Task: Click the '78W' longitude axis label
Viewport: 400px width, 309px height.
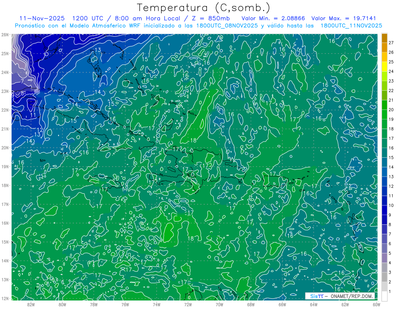Action: tap(94, 304)
